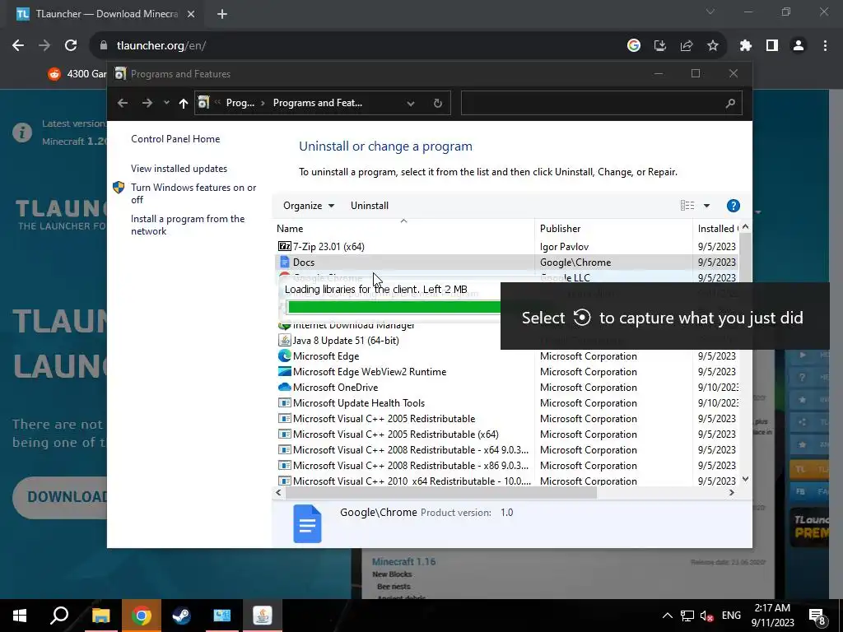Select 7-Zip 23.01 (x64) entry

(x=328, y=247)
